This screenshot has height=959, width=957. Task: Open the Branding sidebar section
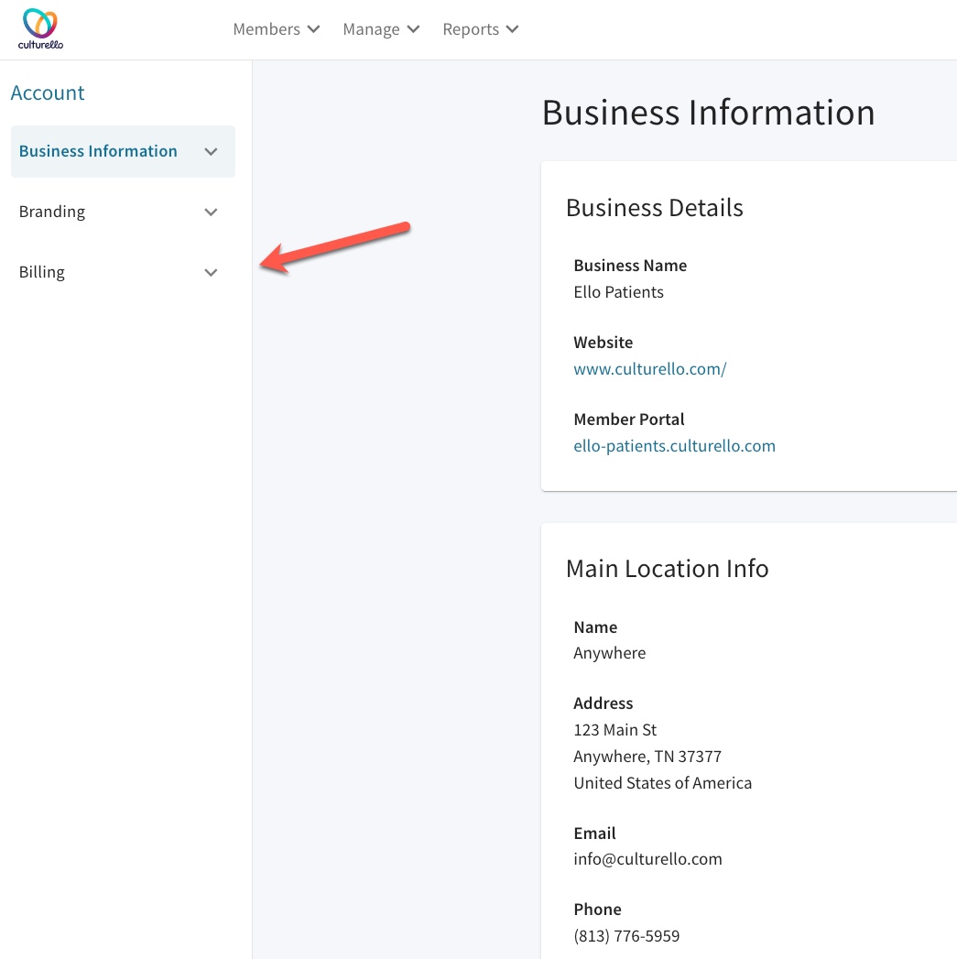pos(123,212)
